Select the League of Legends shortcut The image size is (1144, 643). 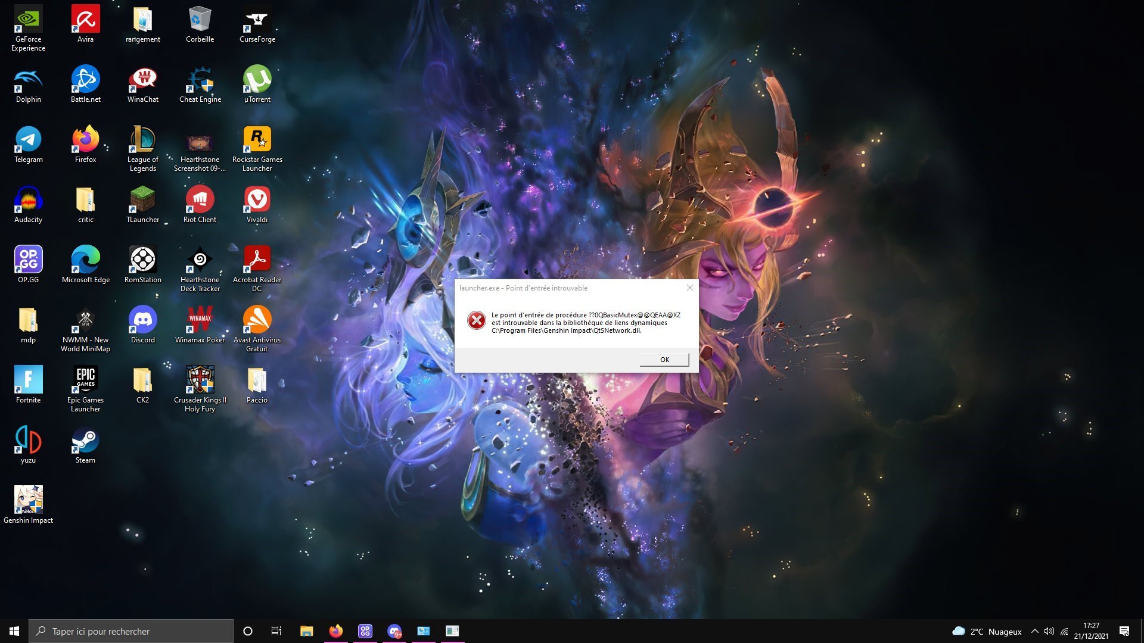point(142,141)
